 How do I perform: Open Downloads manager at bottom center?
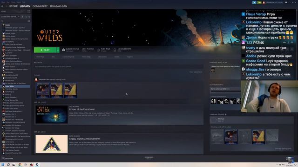tap(149, 158)
